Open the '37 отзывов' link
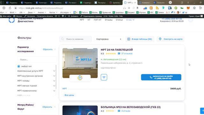 click(127, 53)
